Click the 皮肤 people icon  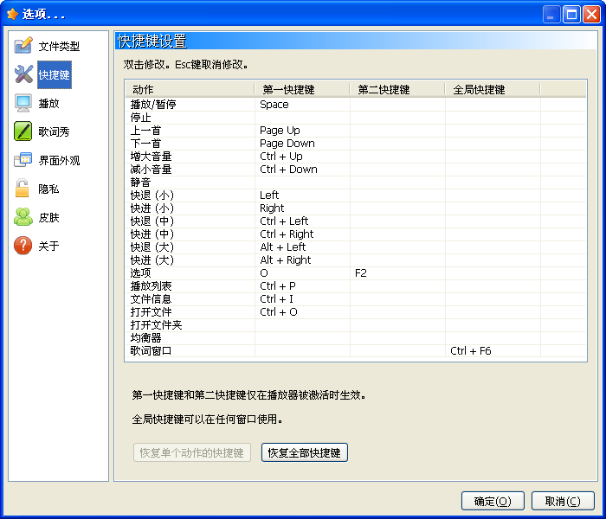[x=23, y=217]
